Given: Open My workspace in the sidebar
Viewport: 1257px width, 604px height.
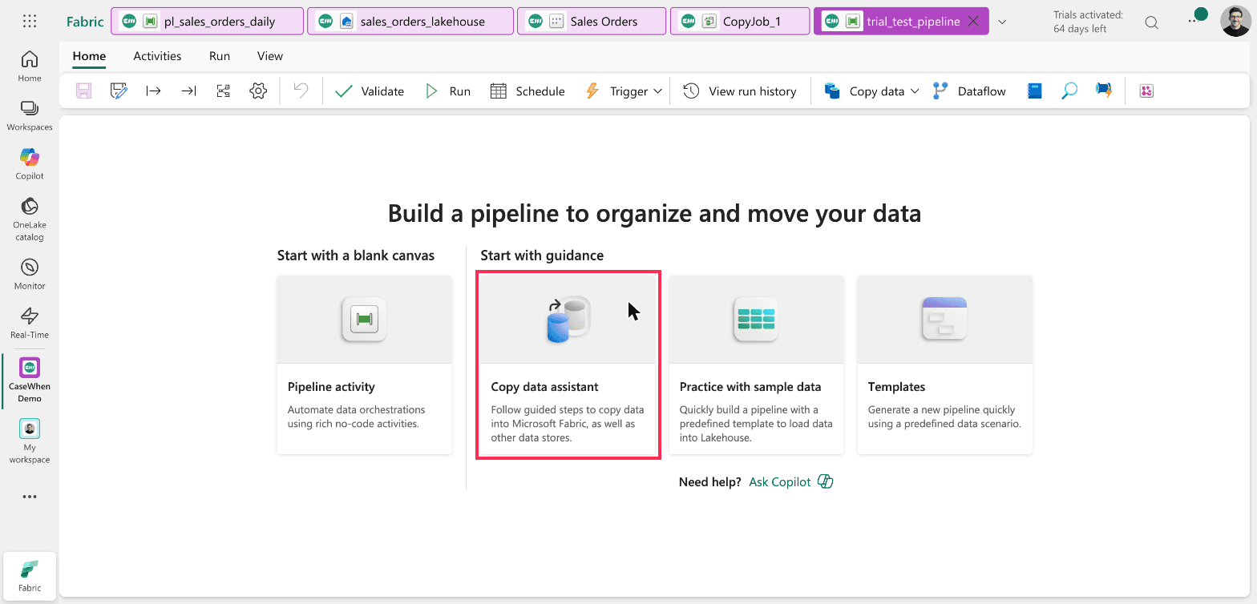Looking at the screenshot, I should (x=30, y=441).
